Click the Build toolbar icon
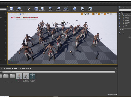The width and height of the screenshot is (131, 98). [75, 8]
